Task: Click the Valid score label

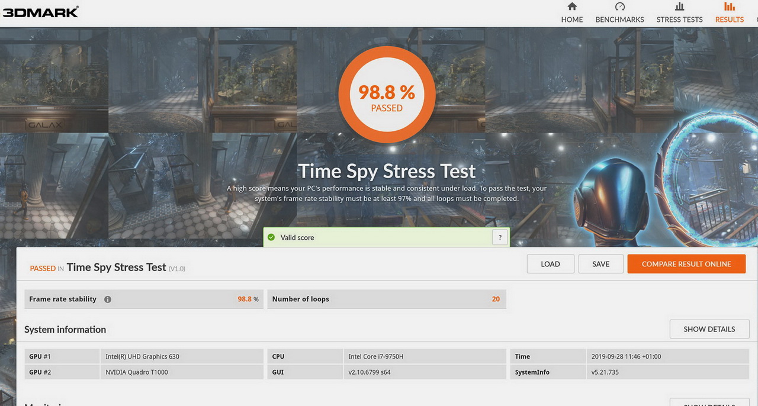Action: [297, 237]
